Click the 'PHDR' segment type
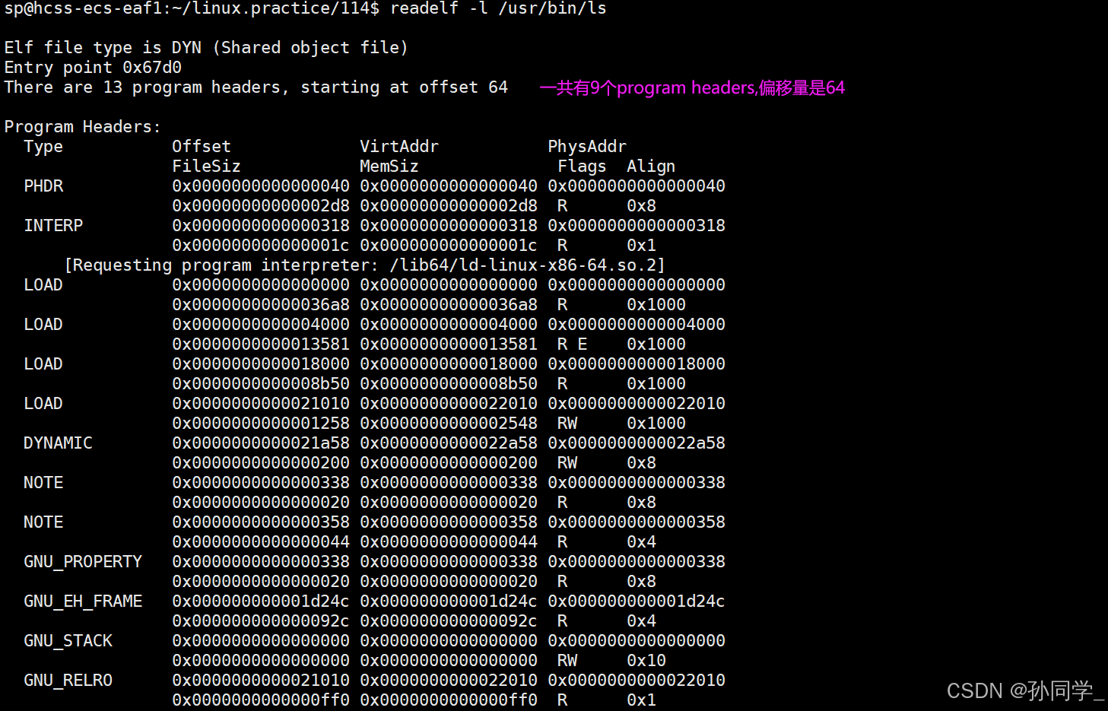The height and width of the screenshot is (711, 1108). 43,186
